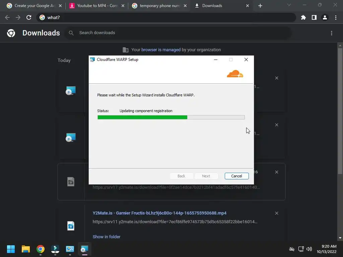This screenshot has height=257, width=343.
Task: Open the Extensions puzzle menu
Action: click(303, 17)
